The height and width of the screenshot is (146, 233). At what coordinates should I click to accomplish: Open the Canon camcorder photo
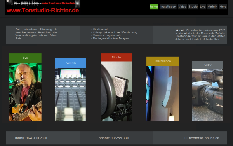click(x=208, y=95)
